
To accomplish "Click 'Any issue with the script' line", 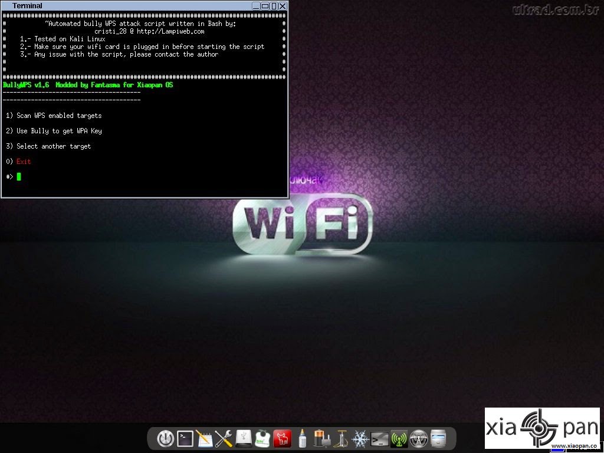I will pos(119,54).
